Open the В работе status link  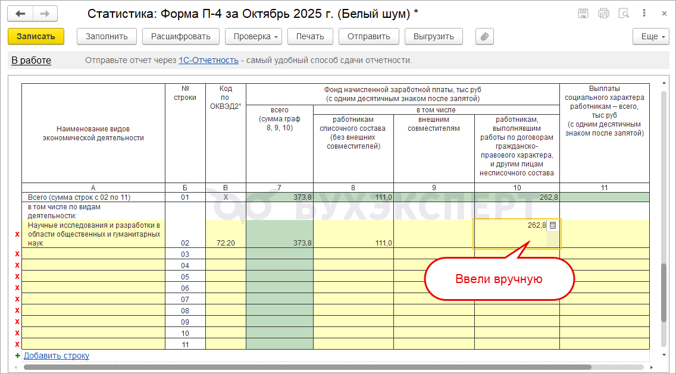[x=31, y=60]
